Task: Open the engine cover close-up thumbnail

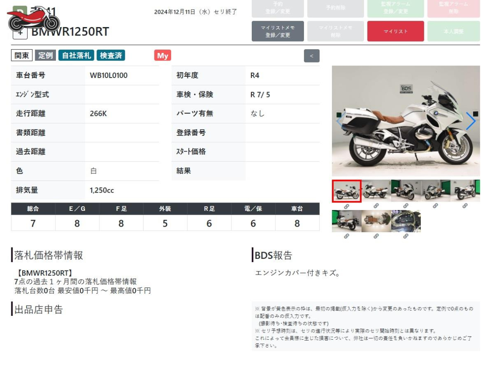Action: coord(406,221)
